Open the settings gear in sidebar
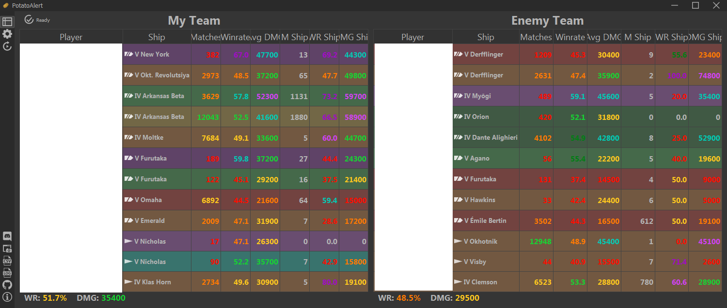 point(7,34)
